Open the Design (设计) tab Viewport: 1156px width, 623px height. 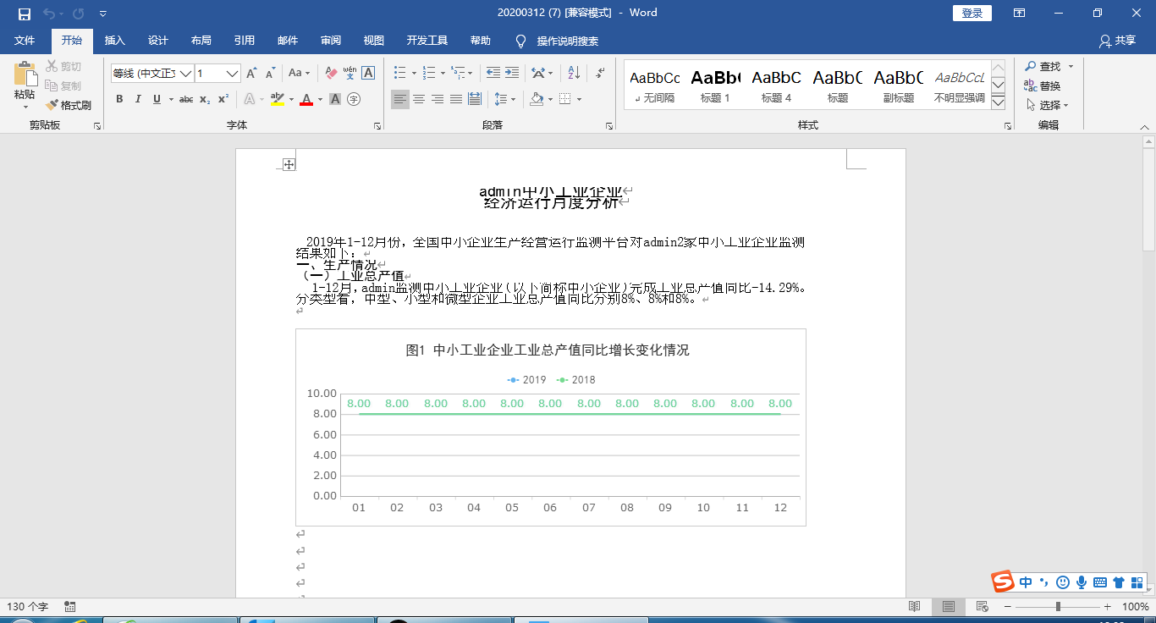pos(157,41)
